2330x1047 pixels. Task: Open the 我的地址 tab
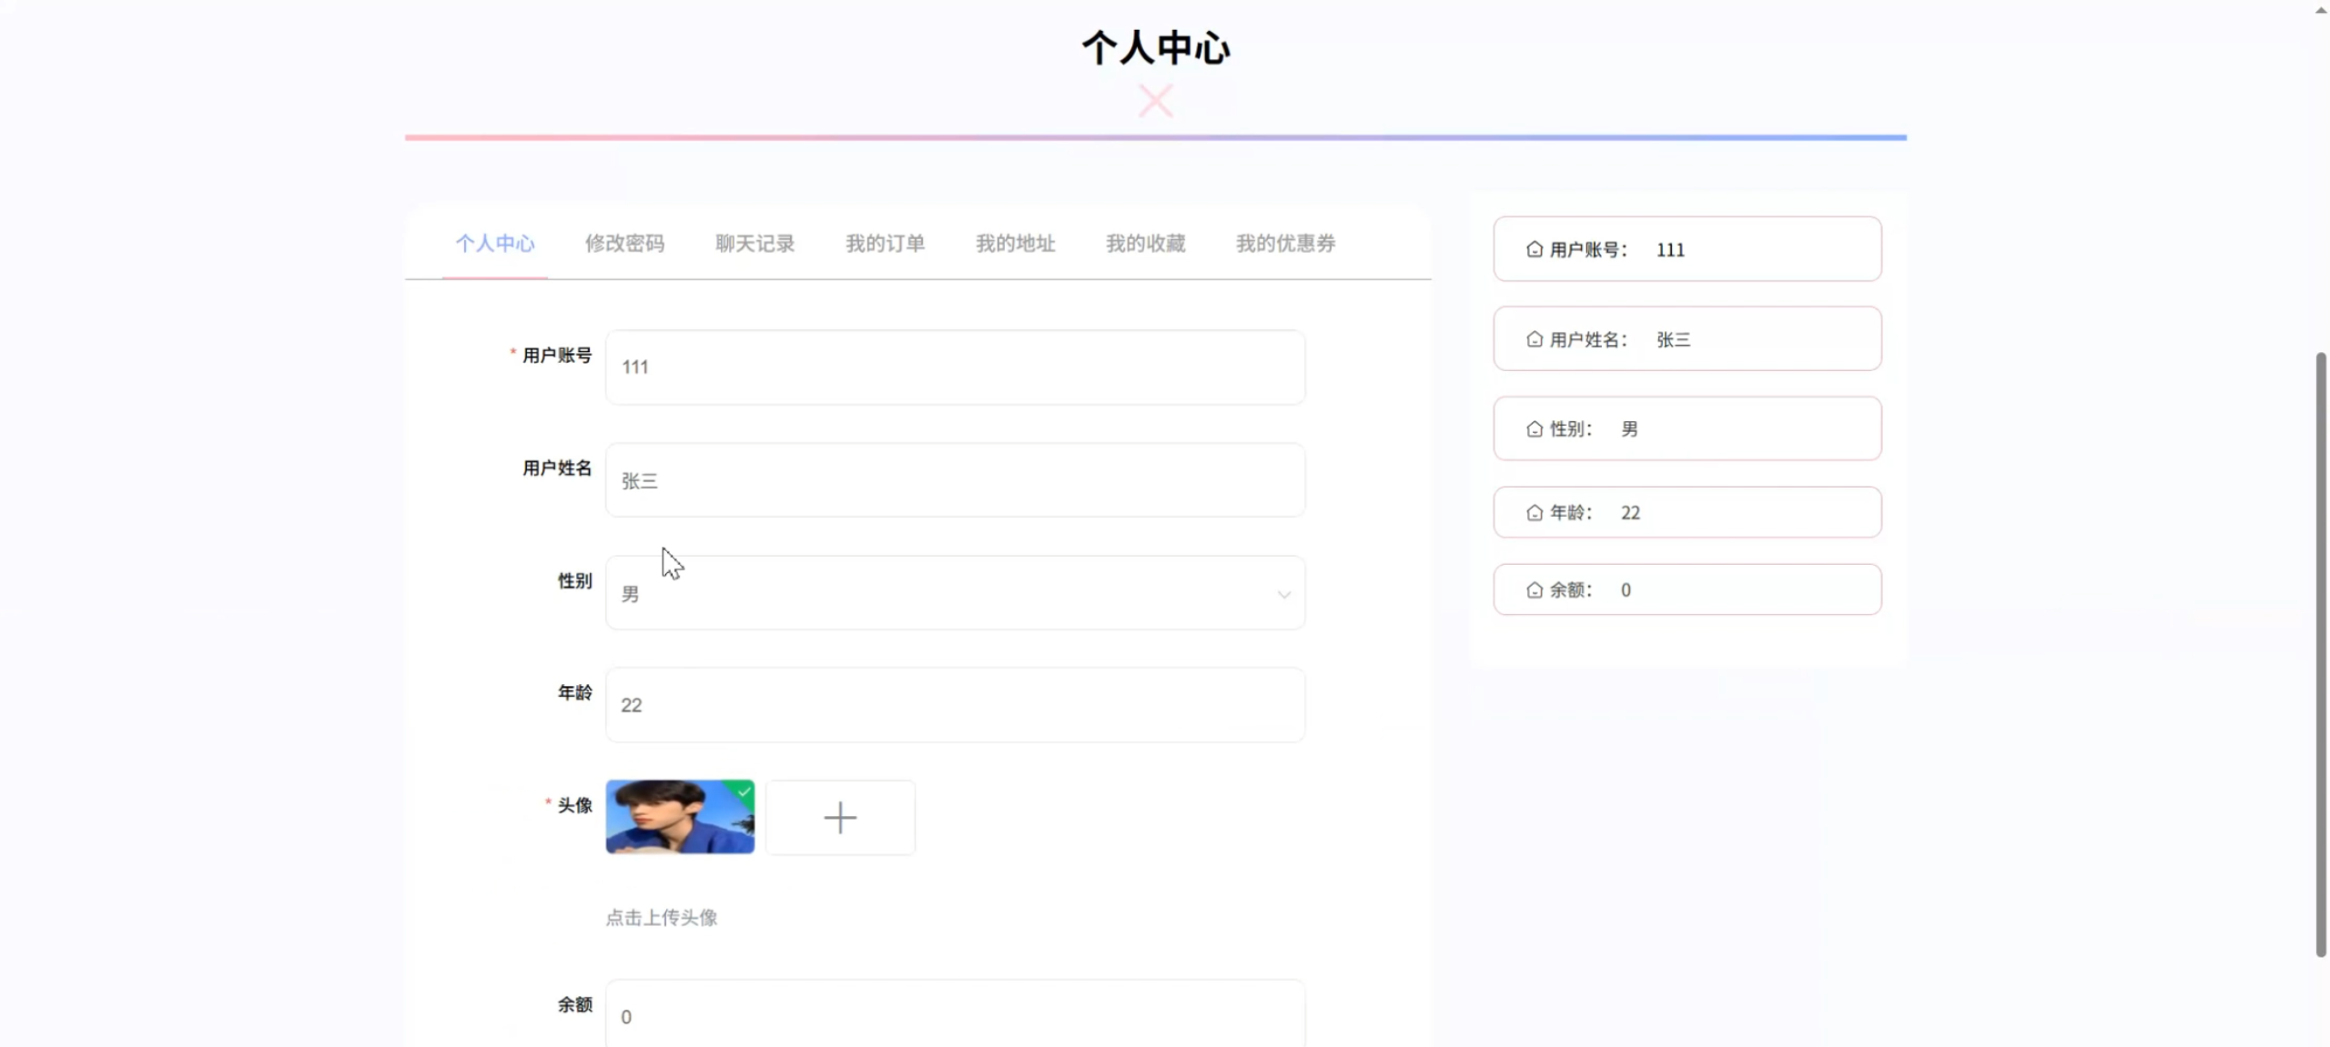pos(1015,244)
